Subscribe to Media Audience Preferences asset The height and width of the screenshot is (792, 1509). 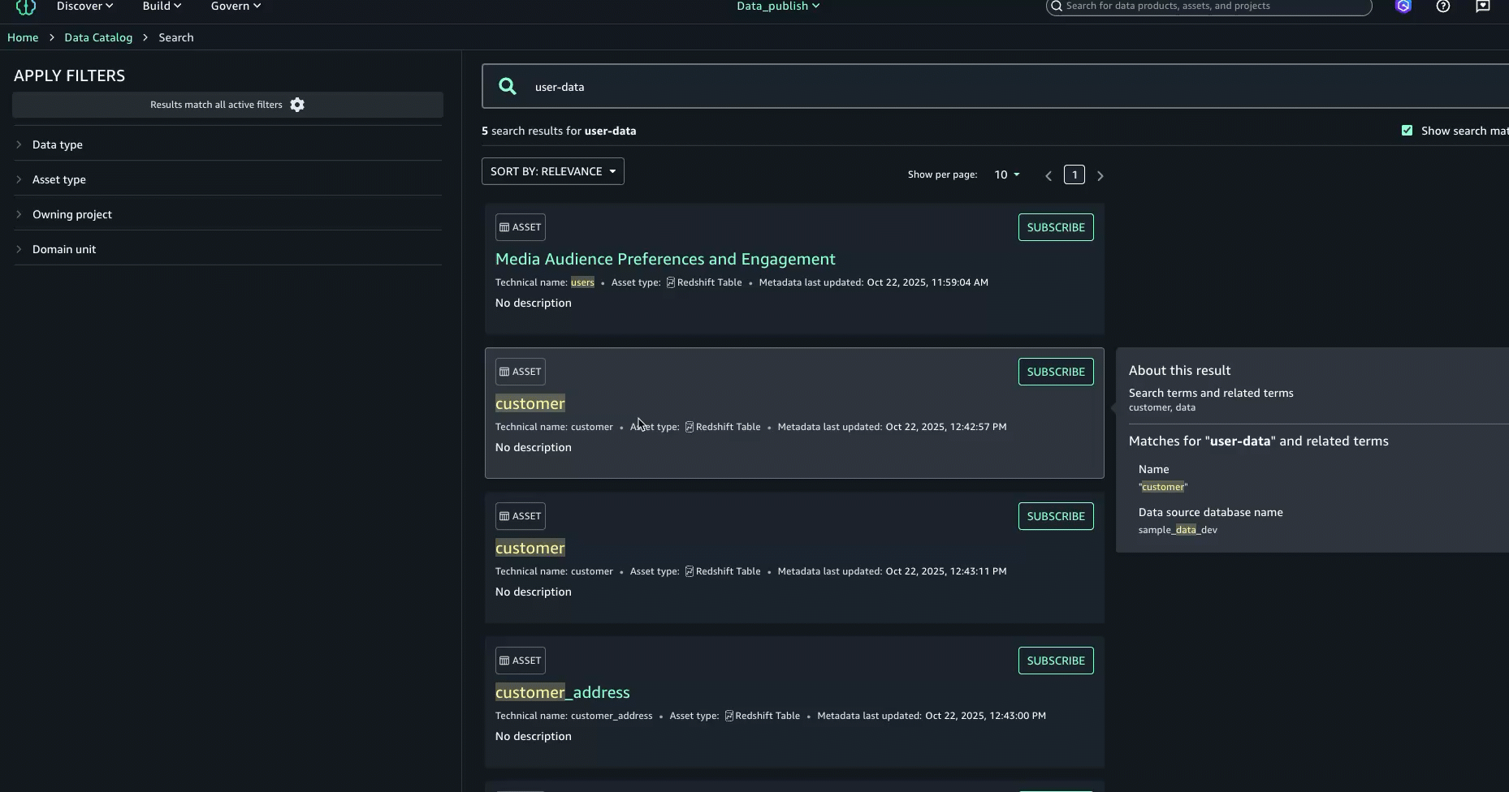pyautogui.click(x=1055, y=227)
